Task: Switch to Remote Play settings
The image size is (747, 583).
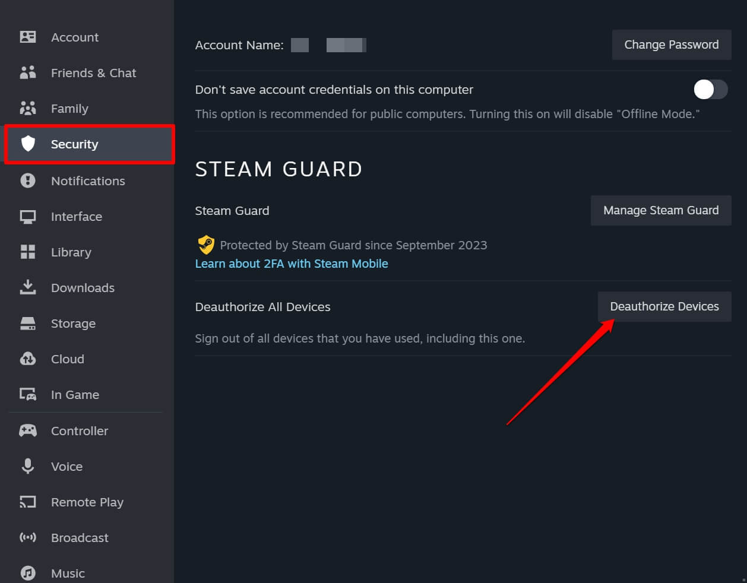Action: tap(87, 502)
